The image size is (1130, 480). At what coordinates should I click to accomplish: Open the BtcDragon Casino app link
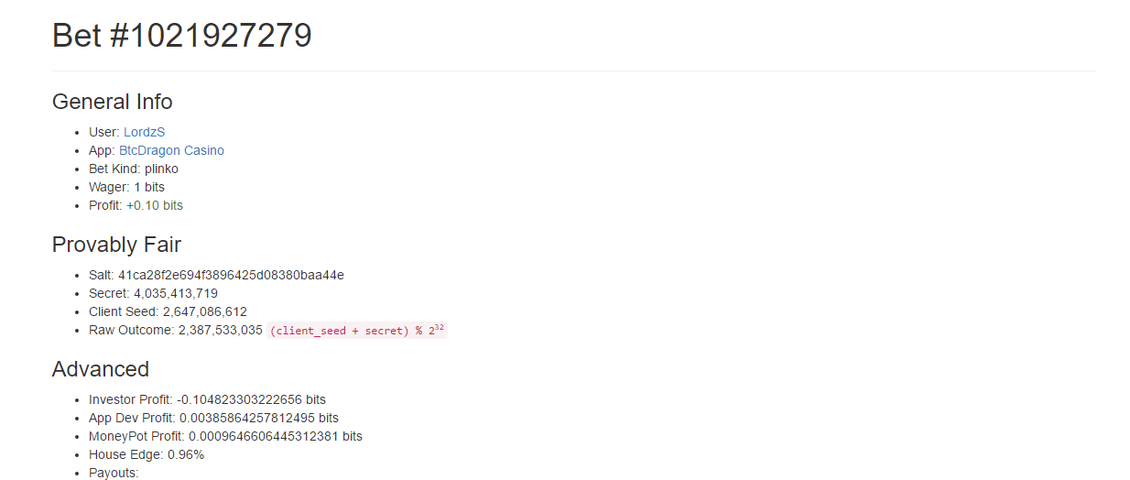click(171, 150)
